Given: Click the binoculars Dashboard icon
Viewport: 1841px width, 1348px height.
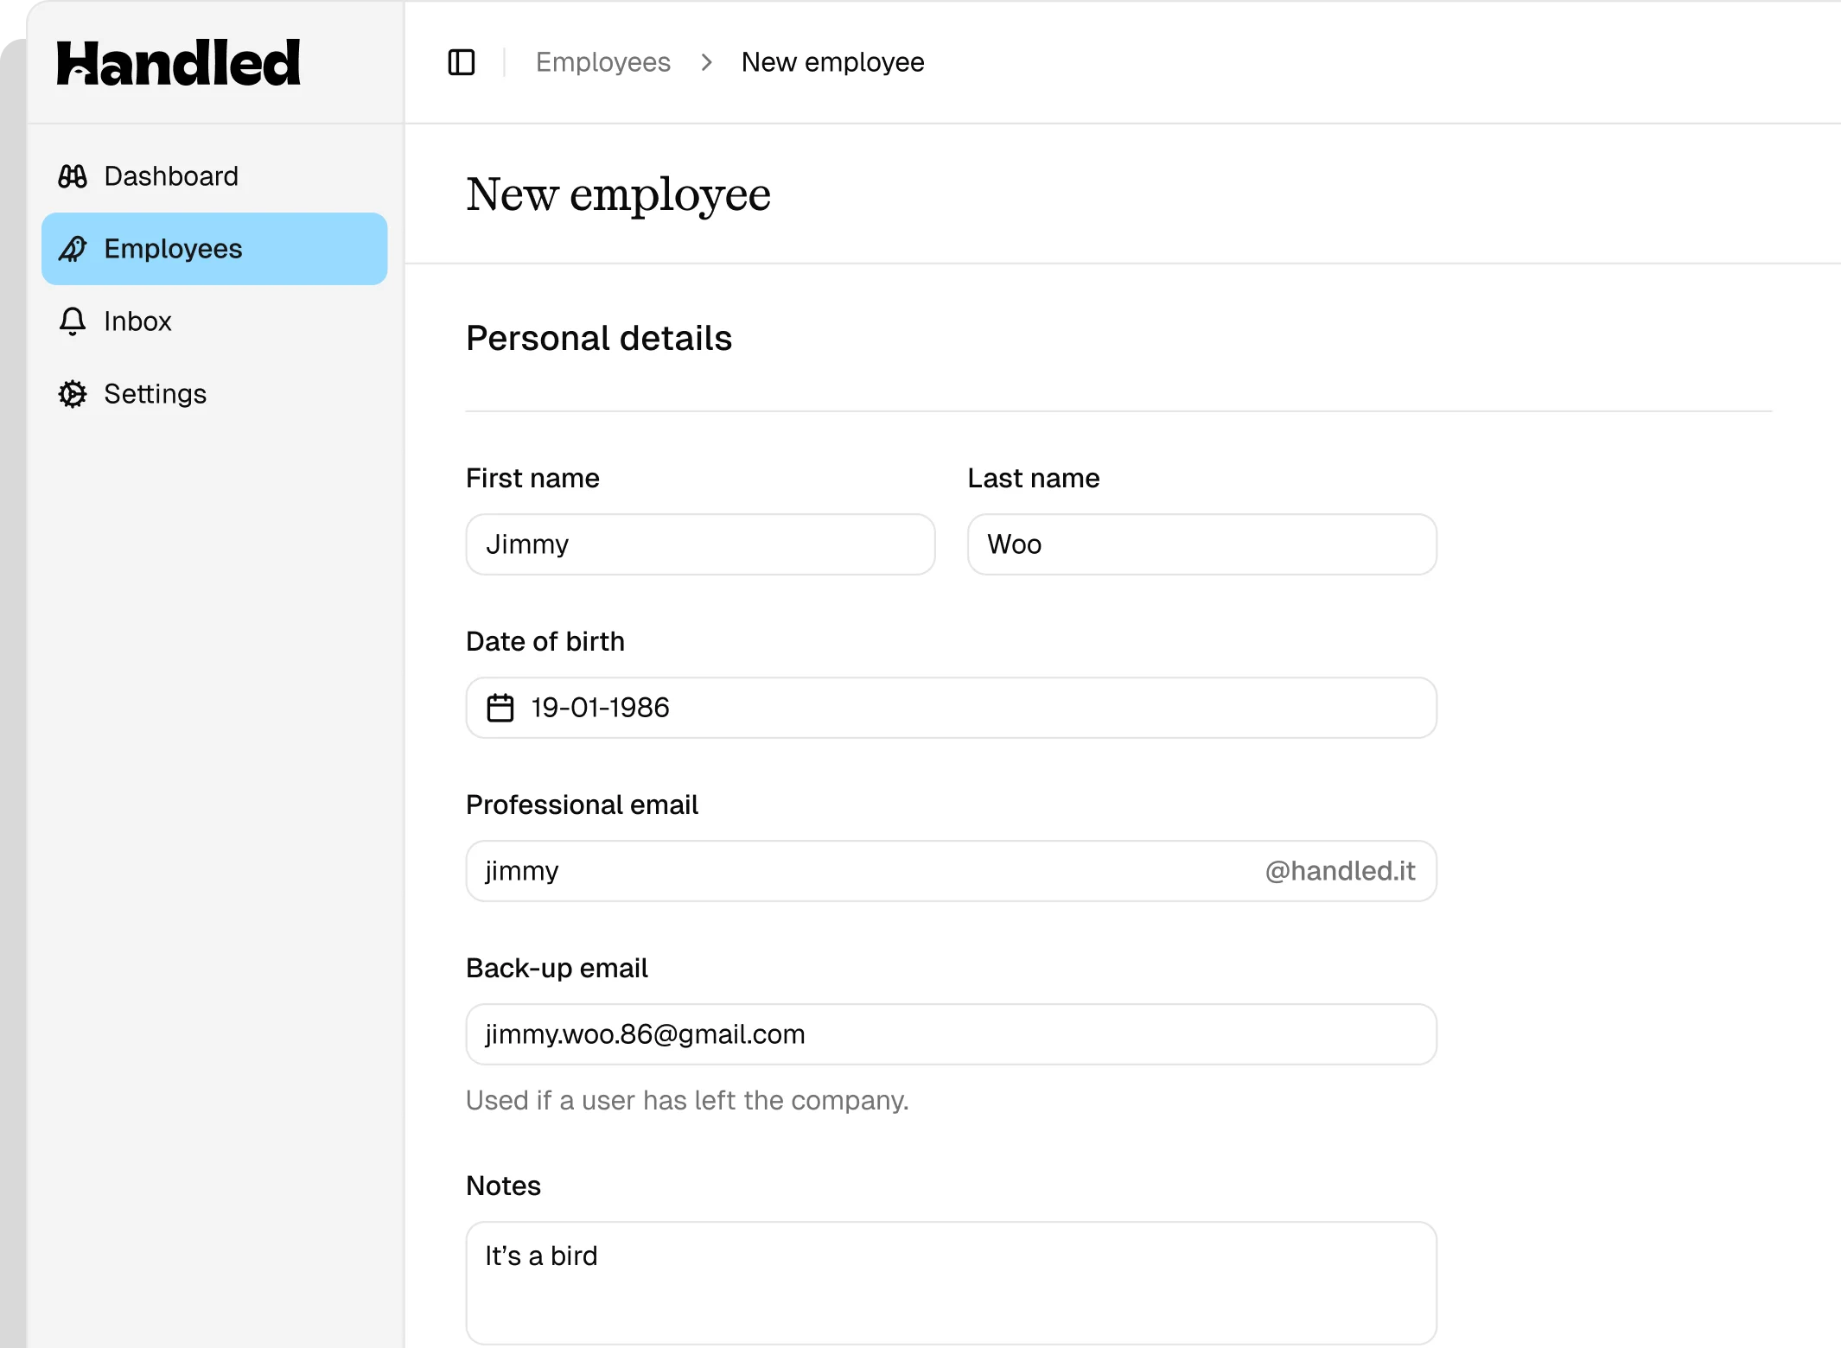Looking at the screenshot, I should click(x=73, y=176).
